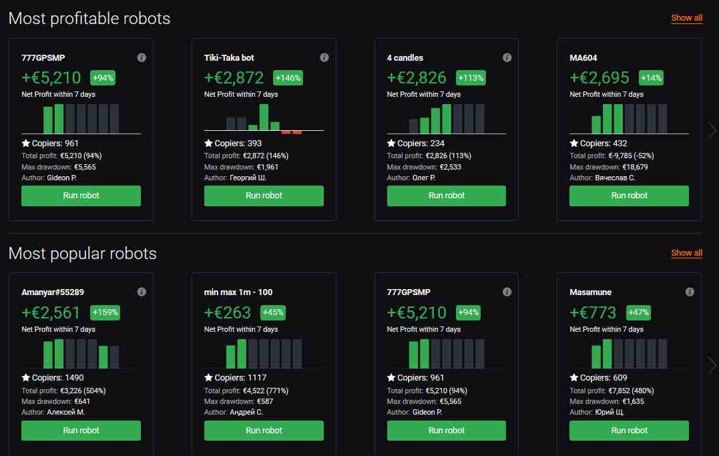Open info icon on Tiki-Taka bot card
Screen dimensions: 719x456
coord(324,57)
